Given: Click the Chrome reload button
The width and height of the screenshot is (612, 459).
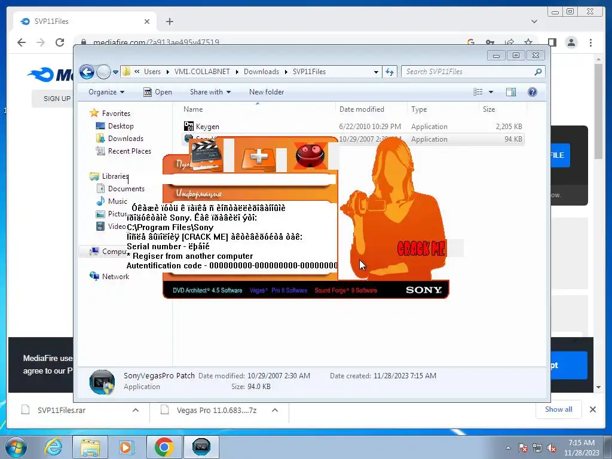Looking at the screenshot, I should (60, 42).
